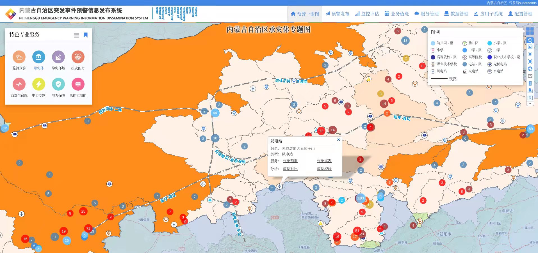Image resolution: width=538 pixels, height=253 pixels.
Task: Click the 水电站 legend icon
Action: [x=490, y=71]
